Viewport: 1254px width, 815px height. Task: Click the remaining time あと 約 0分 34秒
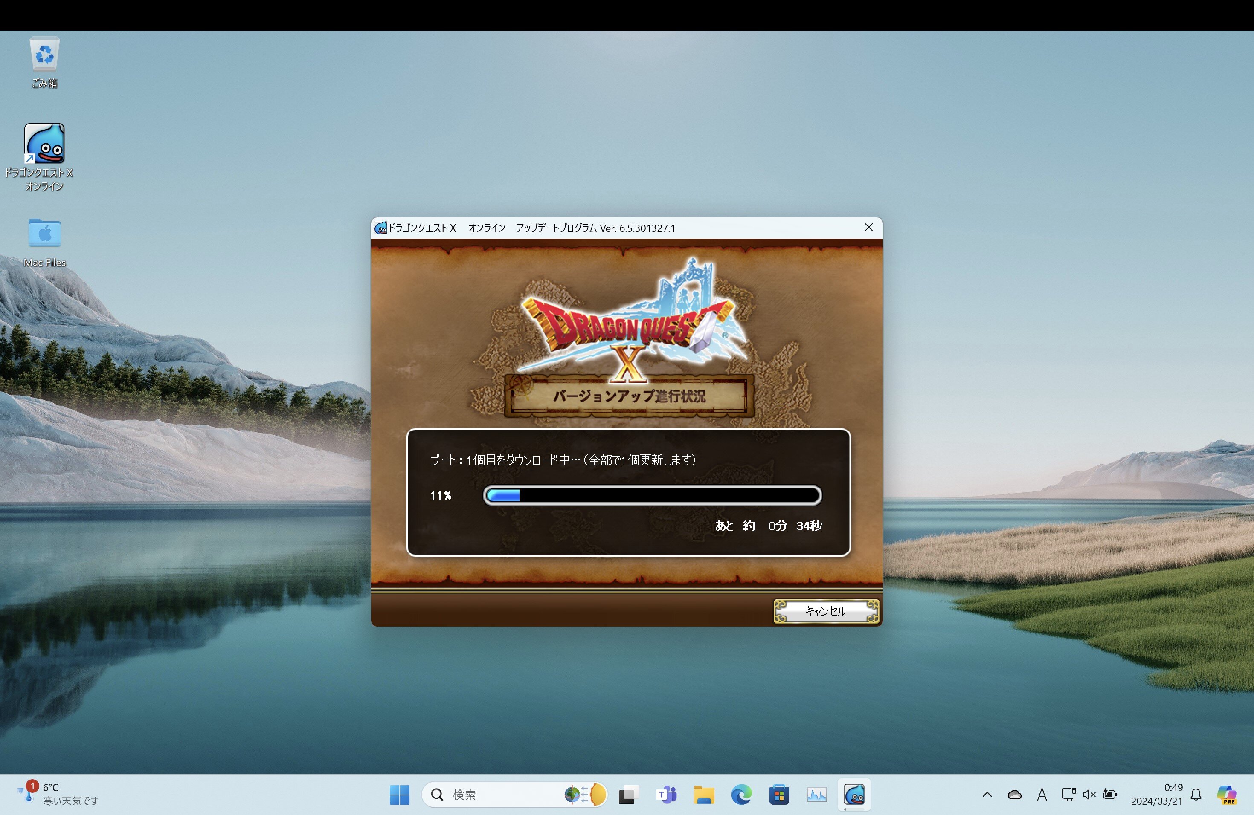[768, 526]
